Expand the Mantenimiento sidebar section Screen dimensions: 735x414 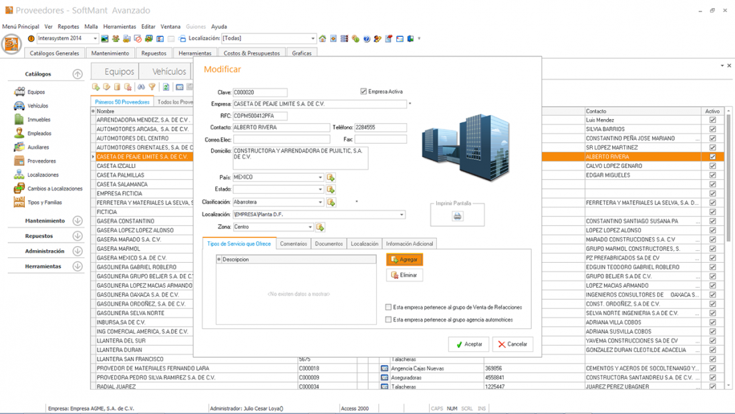(78, 221)
